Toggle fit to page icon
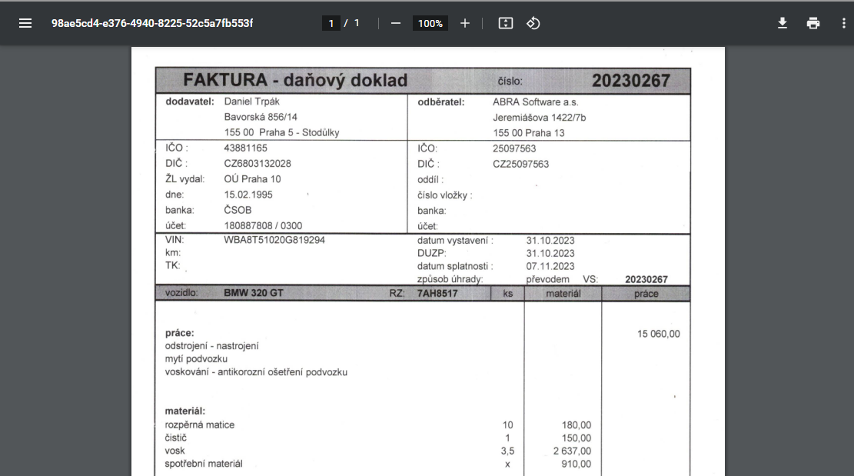Viewport: 854px width, 476px height. pyautogui.click(x=505, y=23)
